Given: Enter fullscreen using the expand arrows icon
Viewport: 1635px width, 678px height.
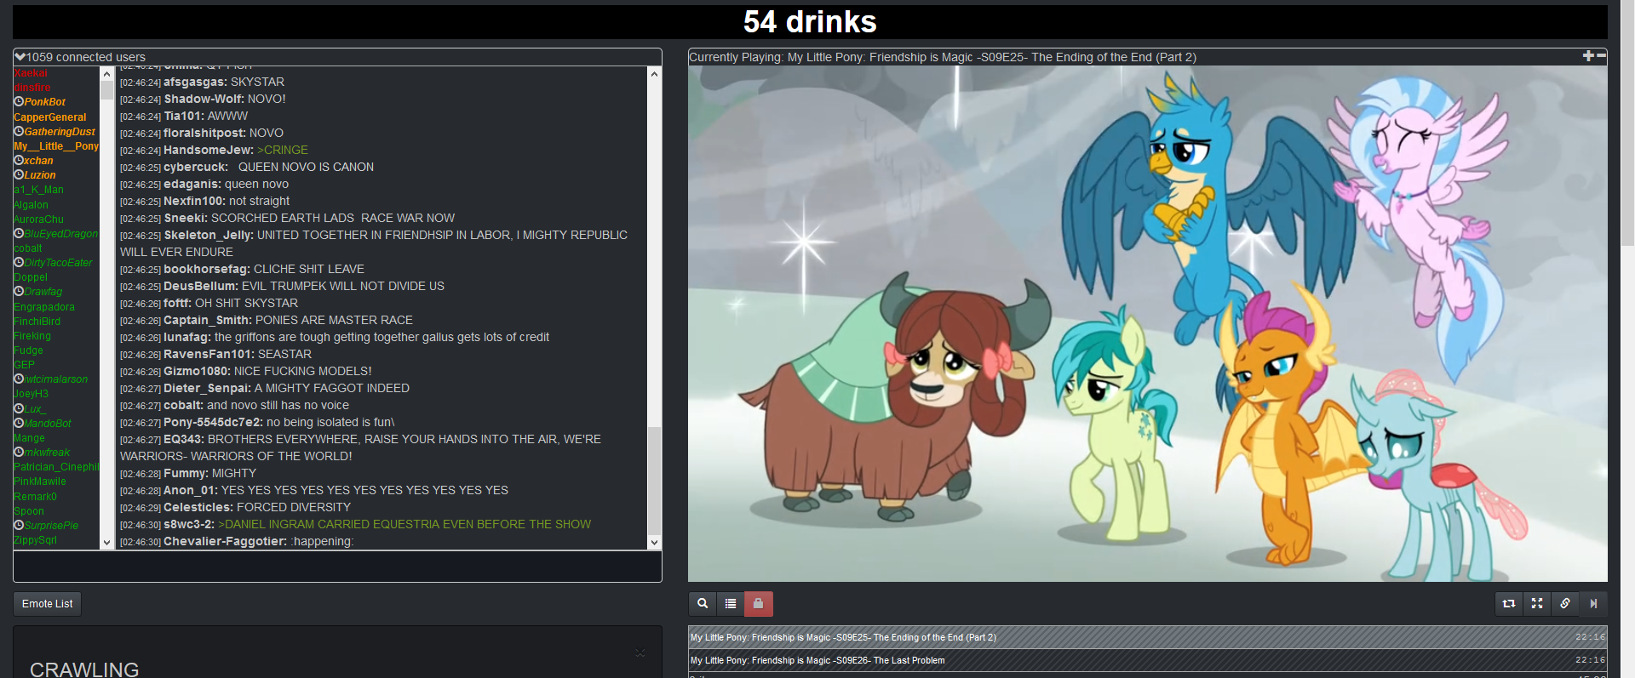Looking at the screenshot, I should (1537, 604).
